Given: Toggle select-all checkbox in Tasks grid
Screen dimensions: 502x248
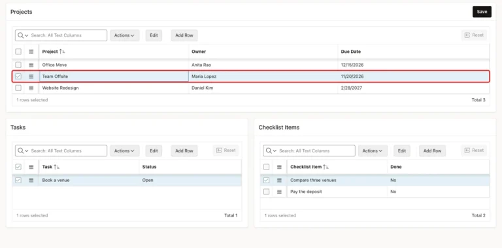Looking at the screenshot, I should click(x=18, y=167).
